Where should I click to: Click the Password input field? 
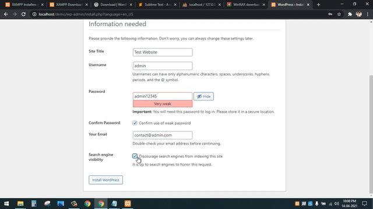163,96
